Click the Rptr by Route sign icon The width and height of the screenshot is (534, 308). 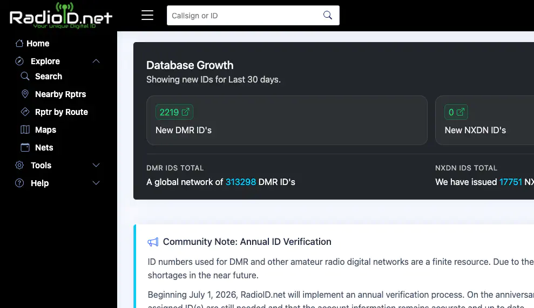[25, 112]
